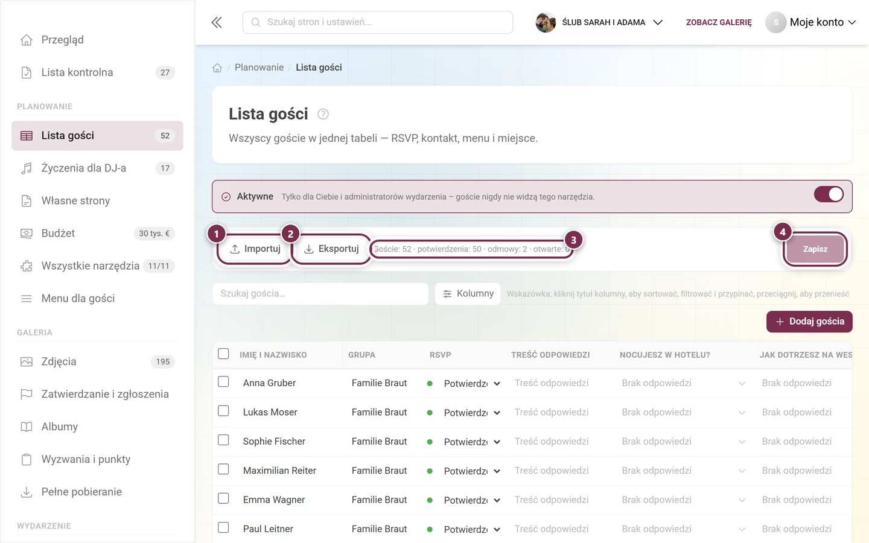Open the Zobacz galerię link
The image size is (869, 543).
click(x=719, y=22)
